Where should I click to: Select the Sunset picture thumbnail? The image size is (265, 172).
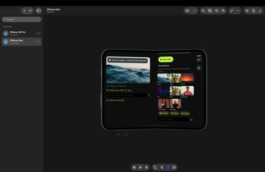(187, 78)
